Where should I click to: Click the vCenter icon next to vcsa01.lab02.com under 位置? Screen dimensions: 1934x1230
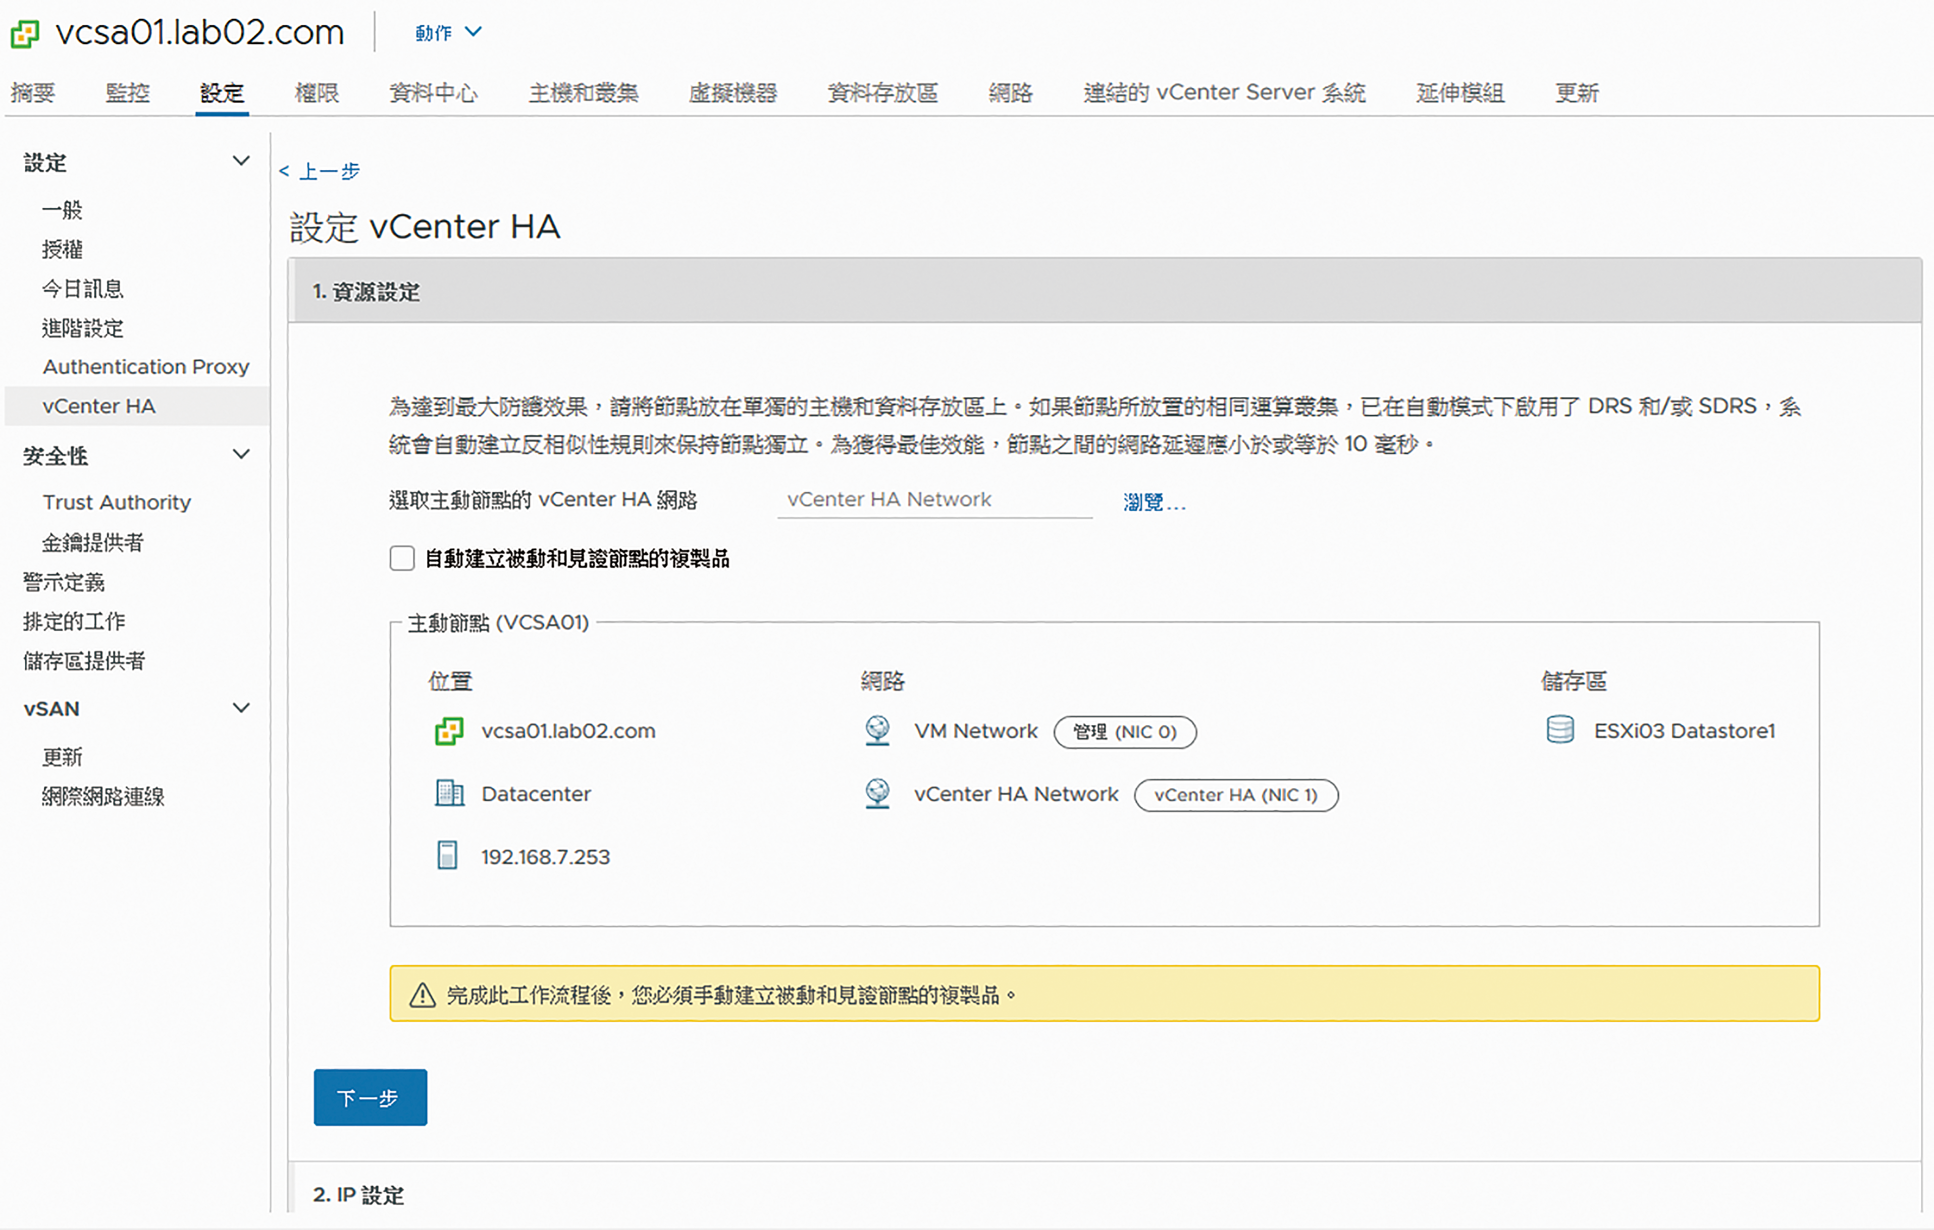[x=449, y=731]
